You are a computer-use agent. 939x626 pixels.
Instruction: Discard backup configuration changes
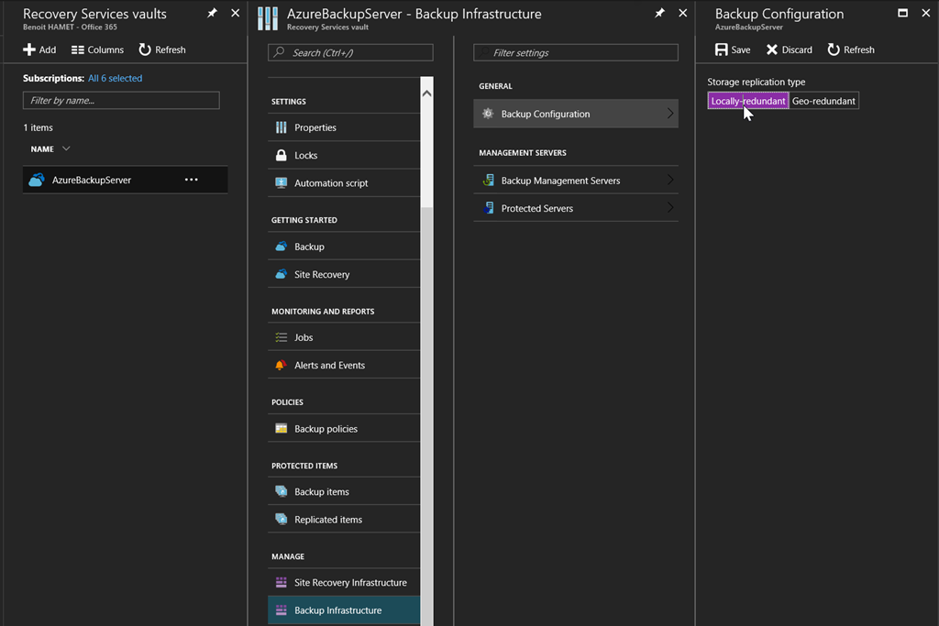789,49
